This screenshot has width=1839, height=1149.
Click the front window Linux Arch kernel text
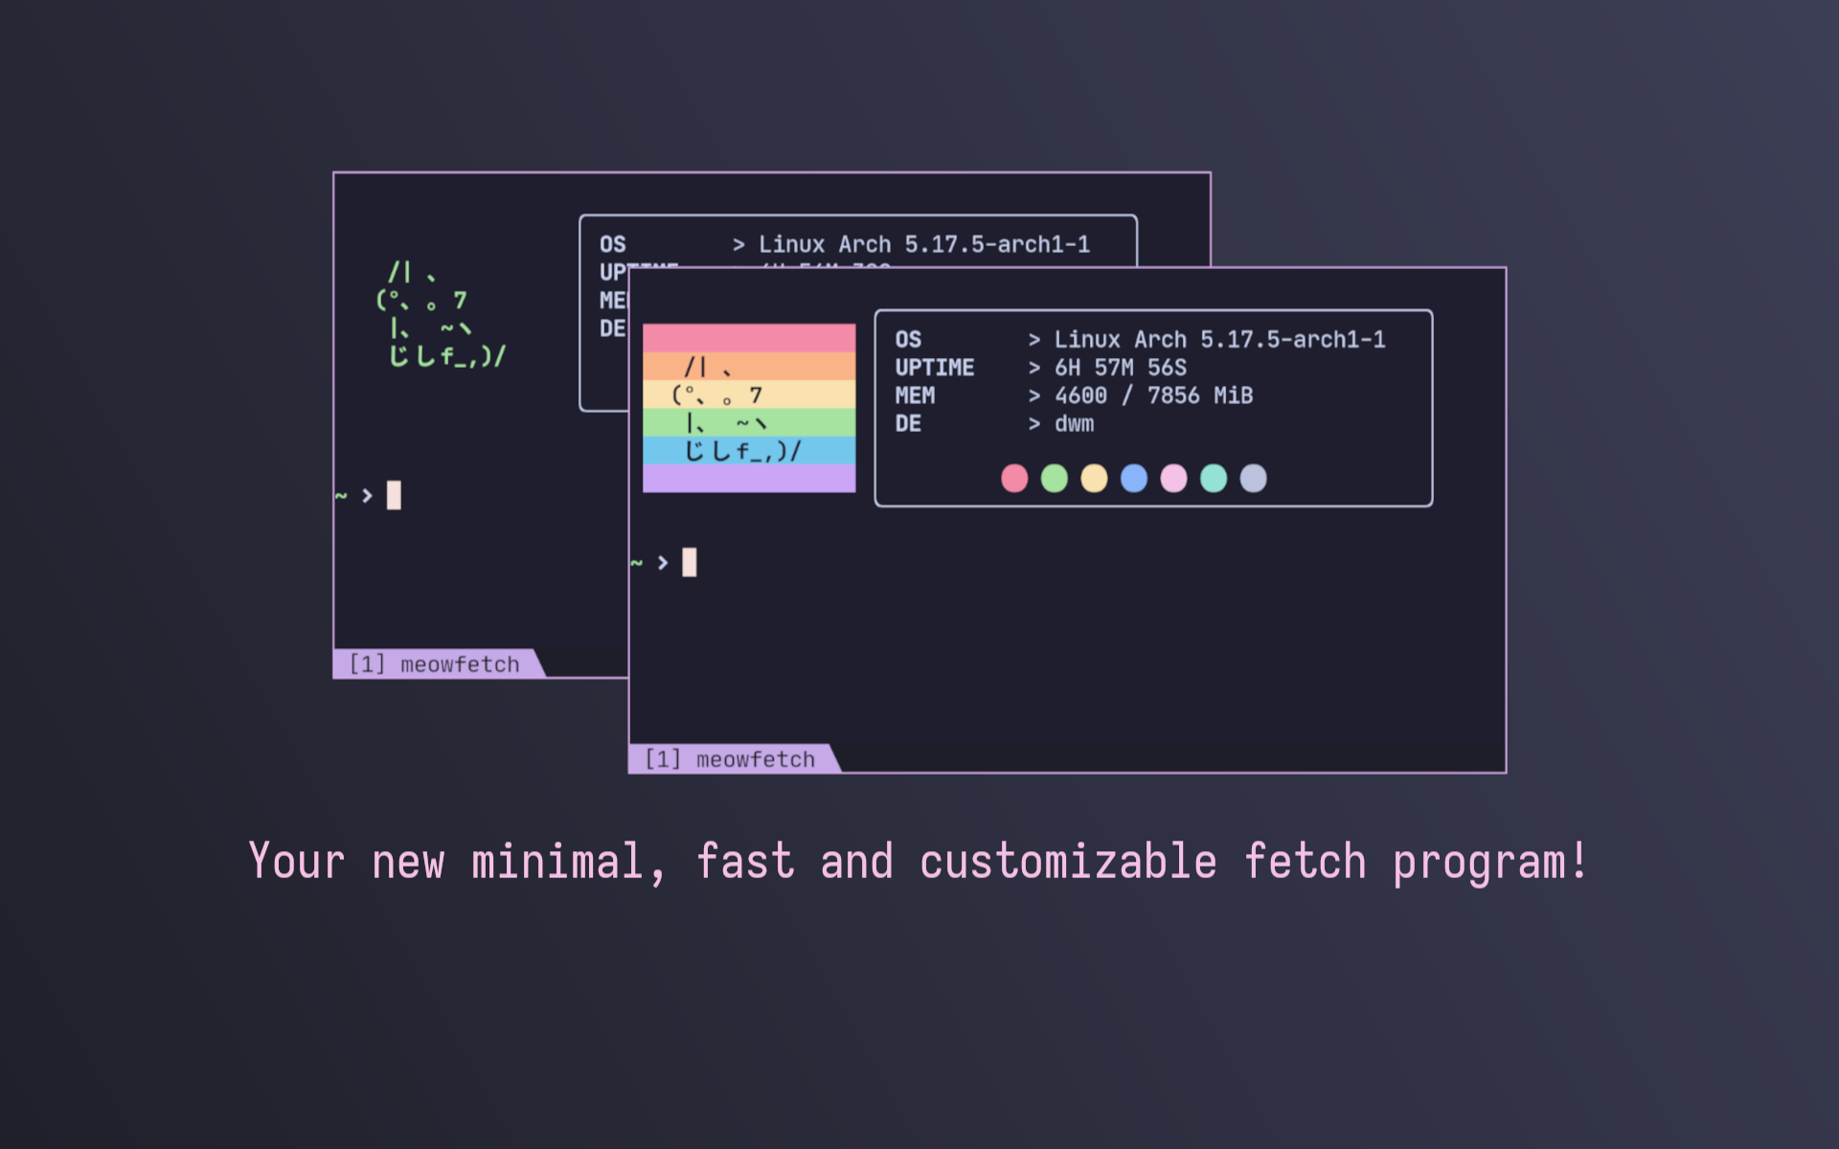pyautogui.click(x=1219, y=340)
